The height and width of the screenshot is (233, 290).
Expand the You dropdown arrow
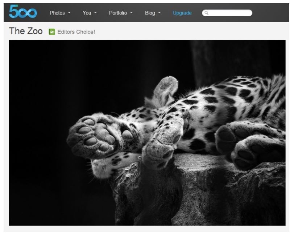[95, 13]
